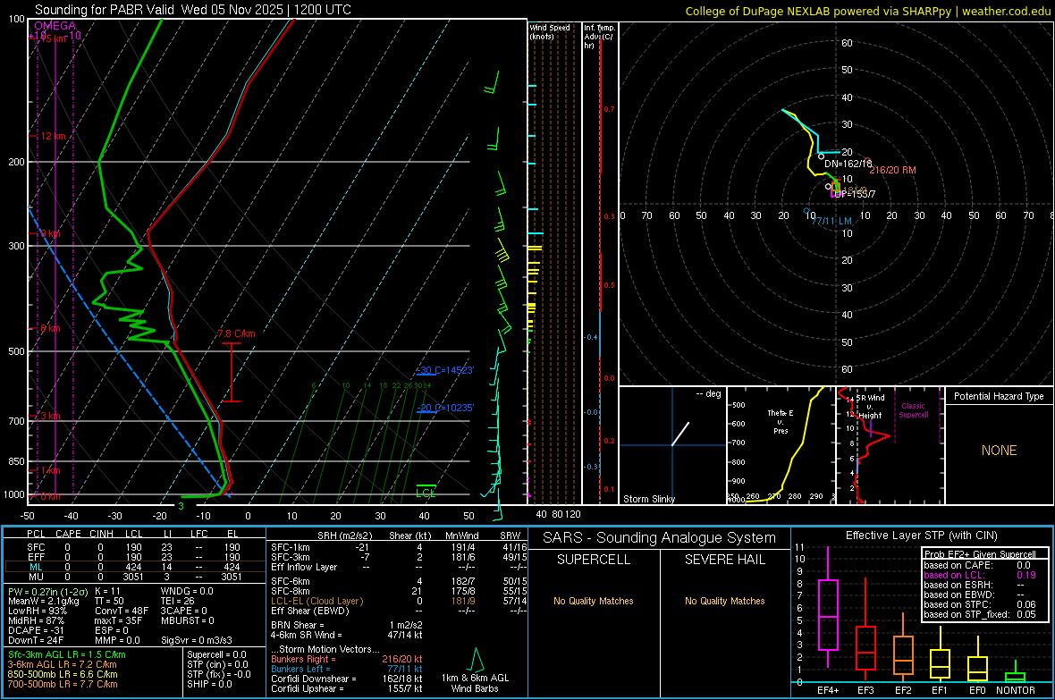Click the 'ConvT = 48F' value
The height and width of the screenshot is (700, 1055).
coord(122,611)
